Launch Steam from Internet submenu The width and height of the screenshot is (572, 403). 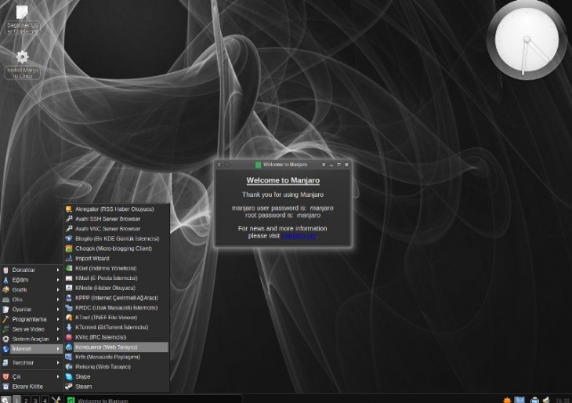click(117, 387)
